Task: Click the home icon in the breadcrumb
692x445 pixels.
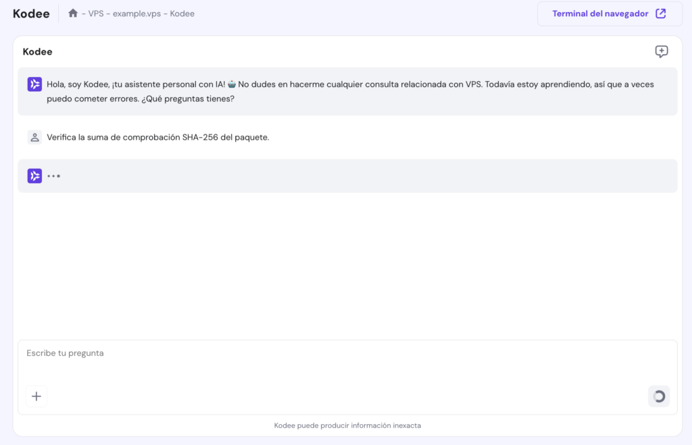Action: tap(73, 14)
